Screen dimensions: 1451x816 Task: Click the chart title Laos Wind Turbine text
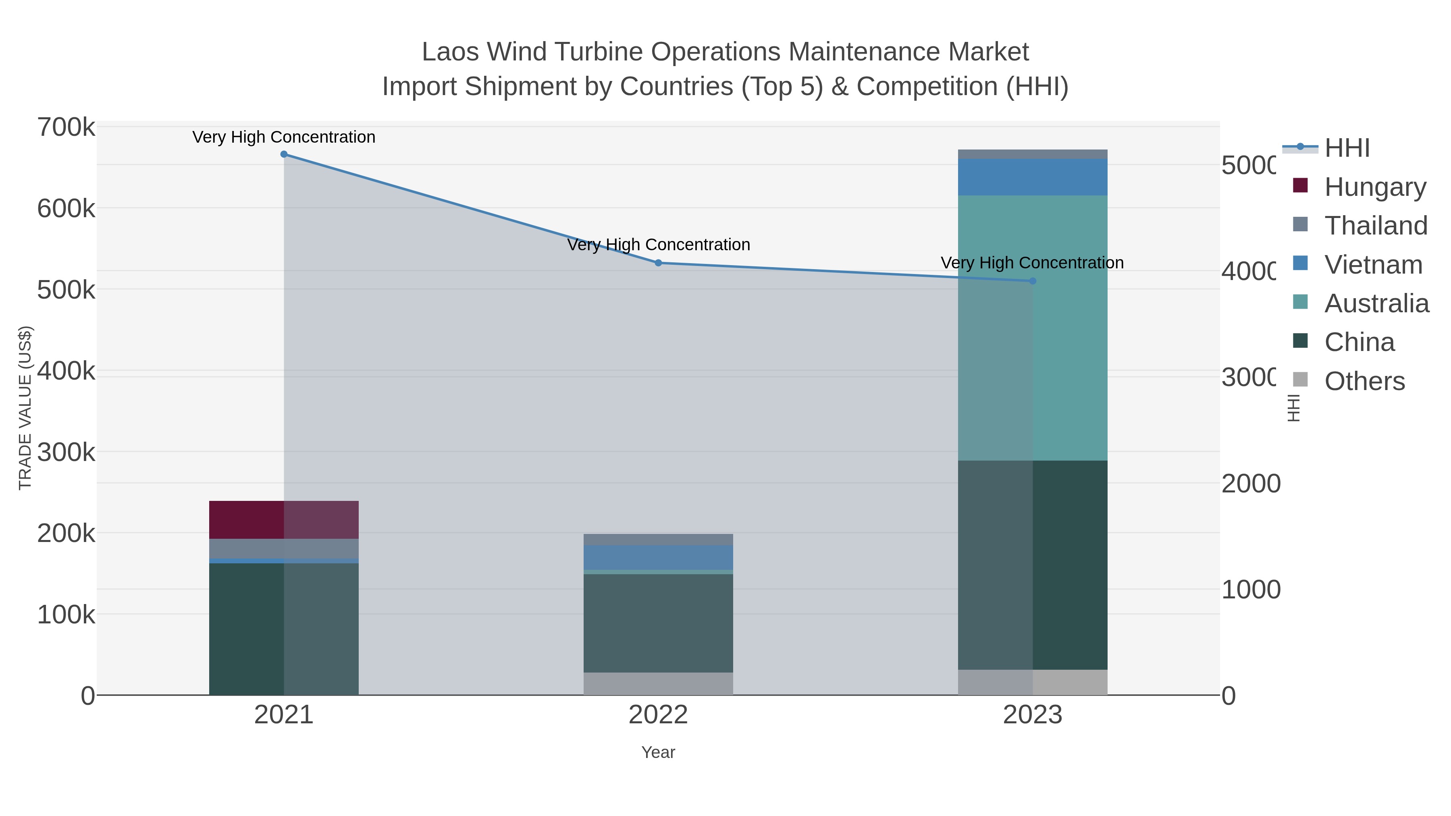pyautogui.click(x=725, y=52)
